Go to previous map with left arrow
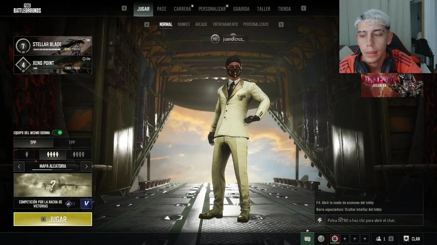The height and width of the screenshot is (245, 437). (19, 166)
